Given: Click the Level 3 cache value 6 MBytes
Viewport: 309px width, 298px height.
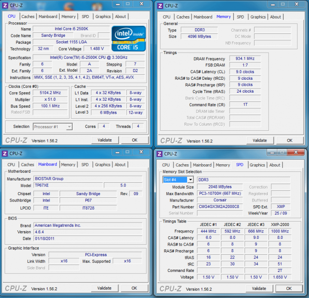Looking at the screenshot, I should (x=108, y=113).
